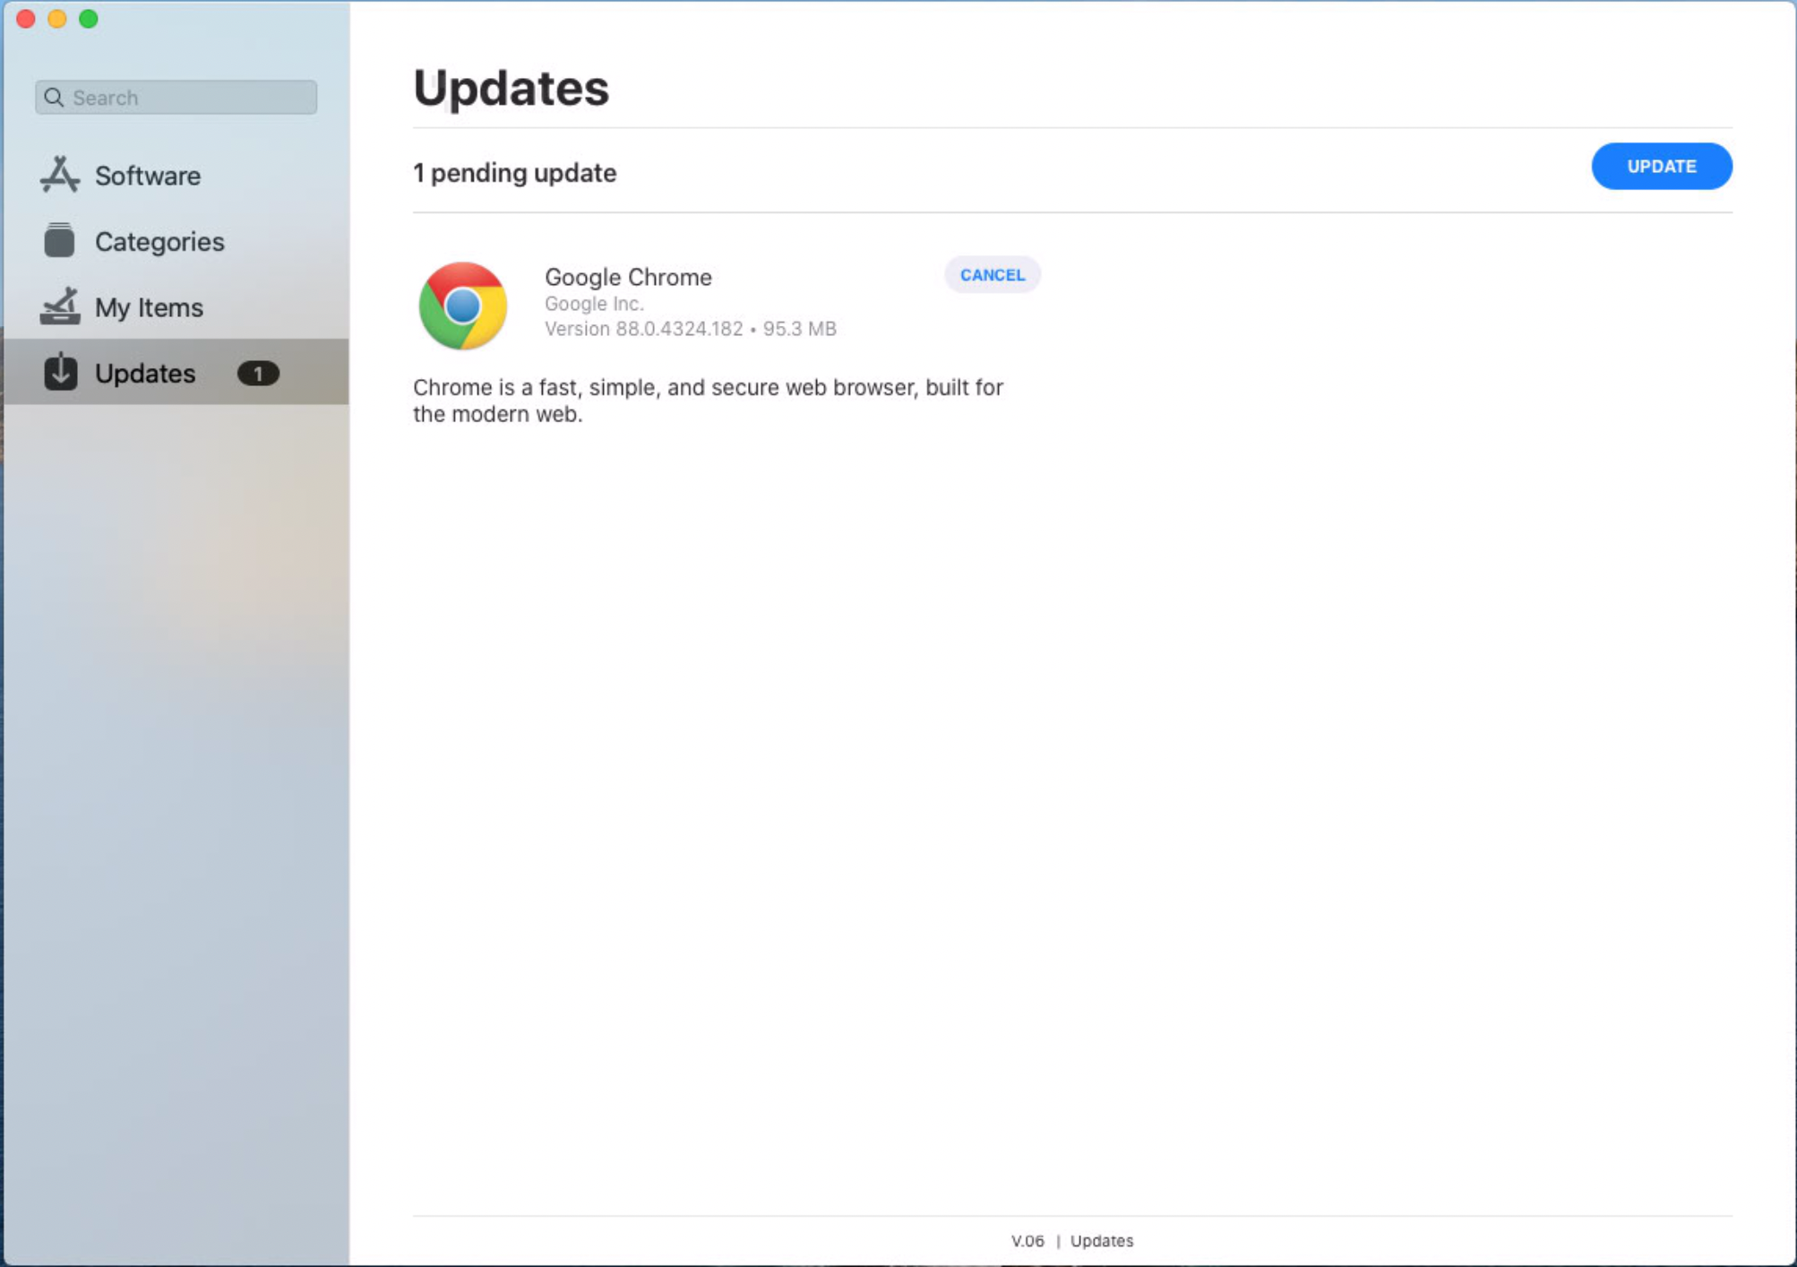
Task: Minimize window with yellow button
Action: click(57, 19)
